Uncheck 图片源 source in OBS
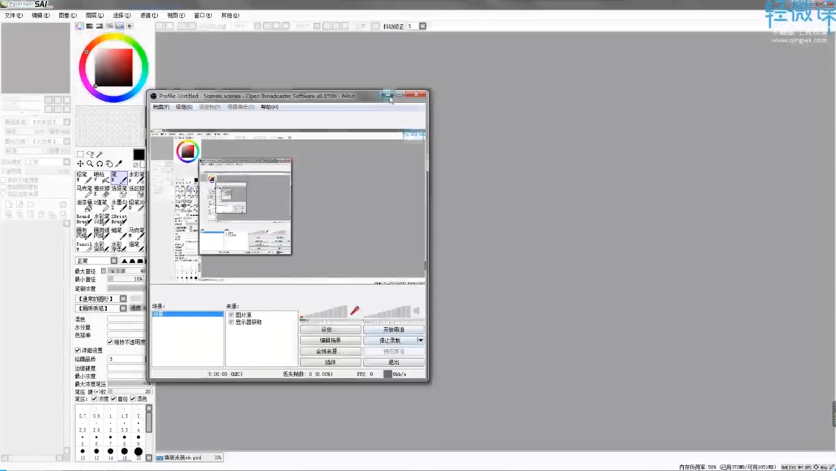The width and height of the screenshot is (836, 471). (x=231, y=315)
